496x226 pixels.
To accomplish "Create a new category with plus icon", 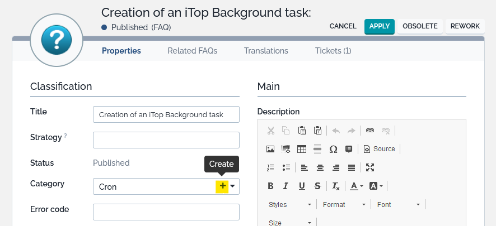I will (222, 186).
